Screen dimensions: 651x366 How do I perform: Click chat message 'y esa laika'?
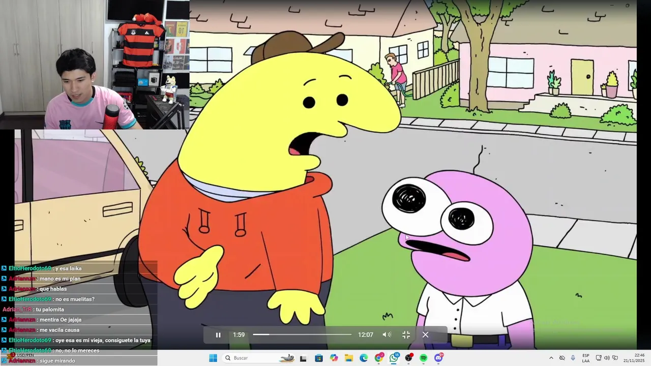click(x=68, y=268)
